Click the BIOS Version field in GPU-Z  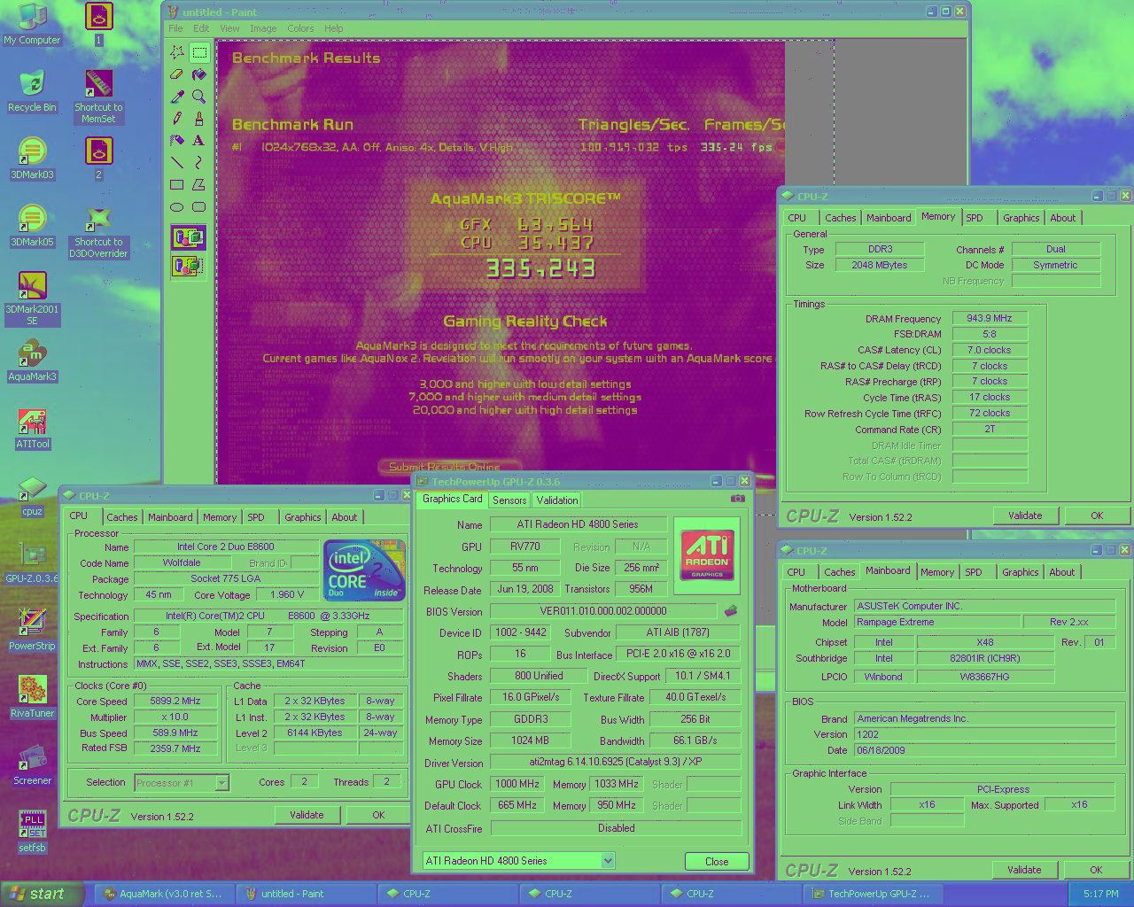click(x=602, y=611)
